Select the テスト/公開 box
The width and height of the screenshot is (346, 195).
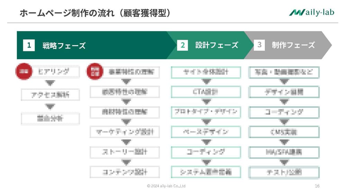284,172
